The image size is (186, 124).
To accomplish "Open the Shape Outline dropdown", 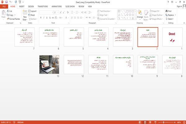I will [156, 15].
